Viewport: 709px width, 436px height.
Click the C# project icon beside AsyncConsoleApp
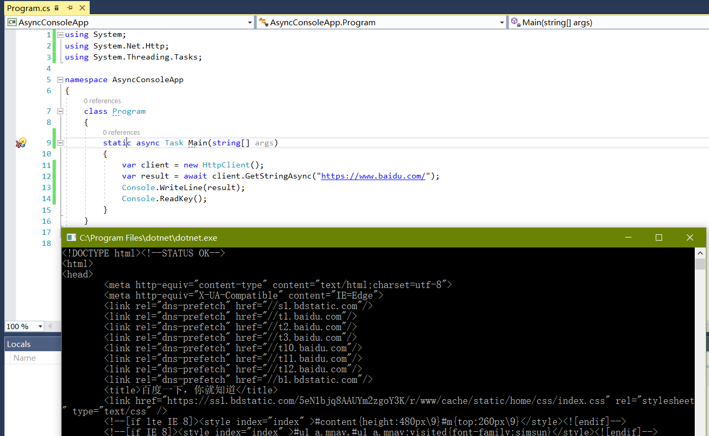[12, 23]
